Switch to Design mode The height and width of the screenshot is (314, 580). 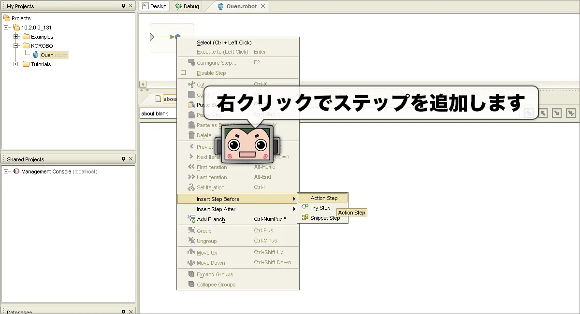(x=154, y=6)
